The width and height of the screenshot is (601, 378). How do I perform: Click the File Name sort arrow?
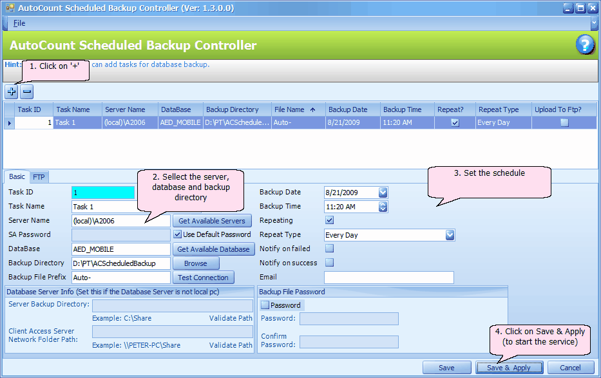(x=313, y=110)
